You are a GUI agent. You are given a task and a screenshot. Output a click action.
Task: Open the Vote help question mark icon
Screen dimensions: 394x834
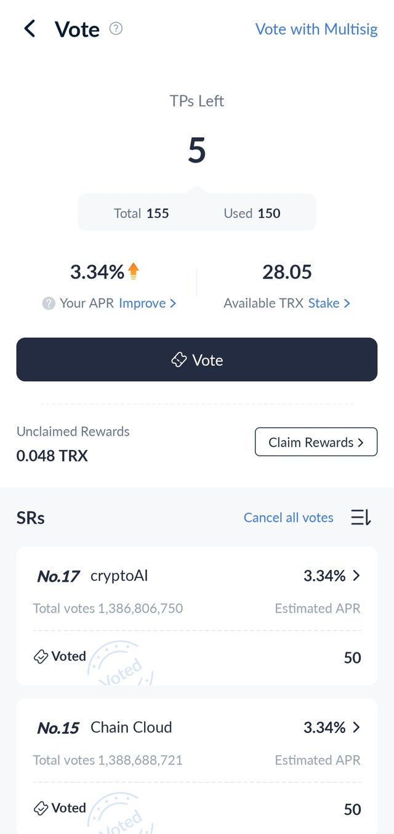click(x=116, y=28)
